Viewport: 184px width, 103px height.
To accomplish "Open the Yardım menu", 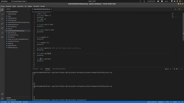I will [43, 6].
